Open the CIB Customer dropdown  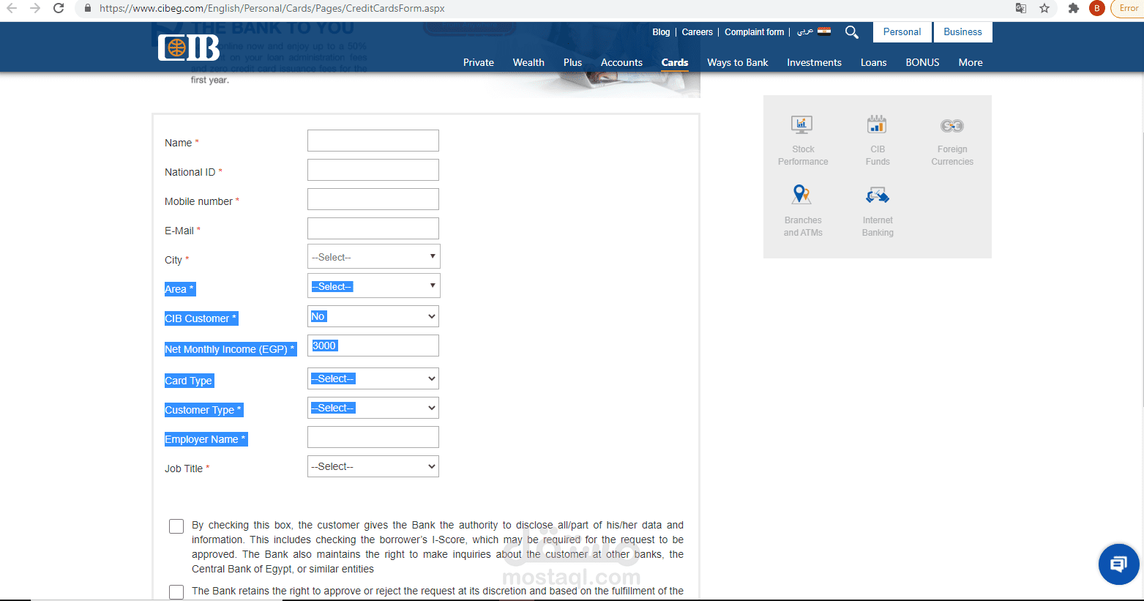pos(373,316)
